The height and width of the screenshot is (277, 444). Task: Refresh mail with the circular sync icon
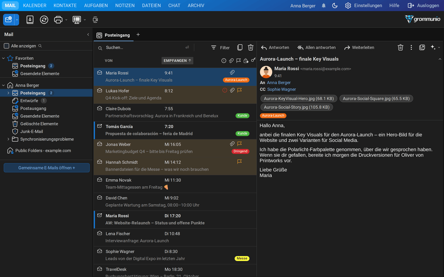tap(44, 20)
